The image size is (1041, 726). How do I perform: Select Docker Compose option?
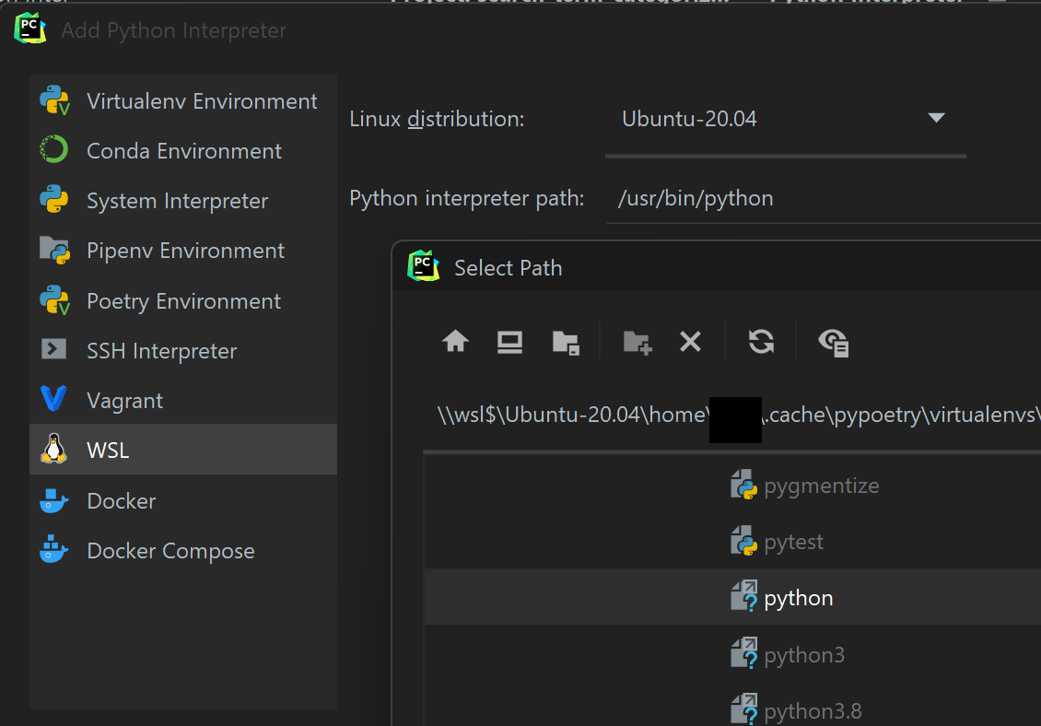tap(183, 551)
